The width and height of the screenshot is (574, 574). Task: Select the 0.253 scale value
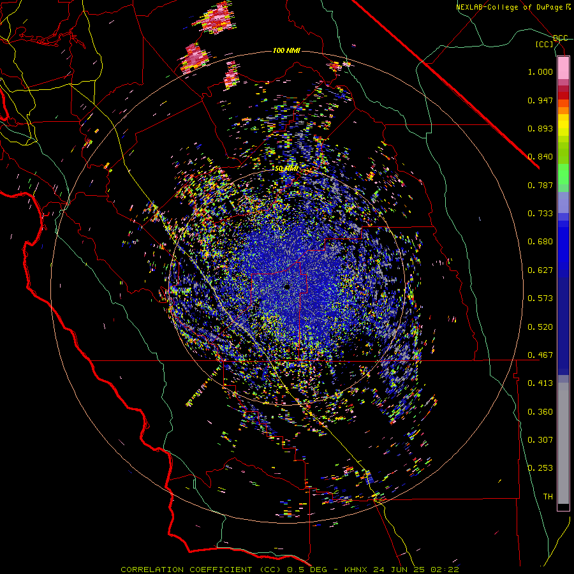(x=540, y=468)
